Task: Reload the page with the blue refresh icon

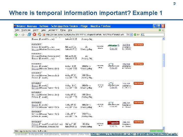Action: tap(29, 35)
